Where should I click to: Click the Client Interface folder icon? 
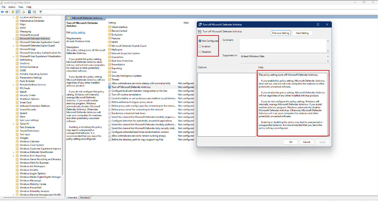click(110, 27)
